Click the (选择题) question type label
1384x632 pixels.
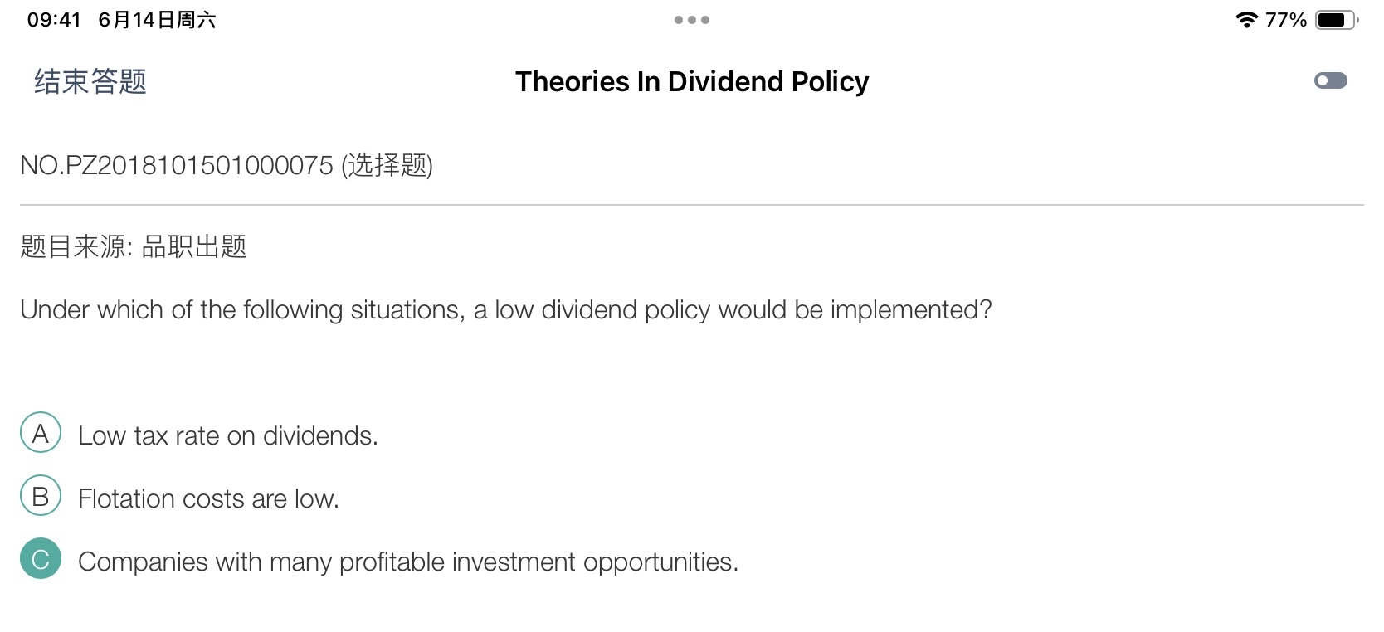pyautogui.click(x=387, y=165)
